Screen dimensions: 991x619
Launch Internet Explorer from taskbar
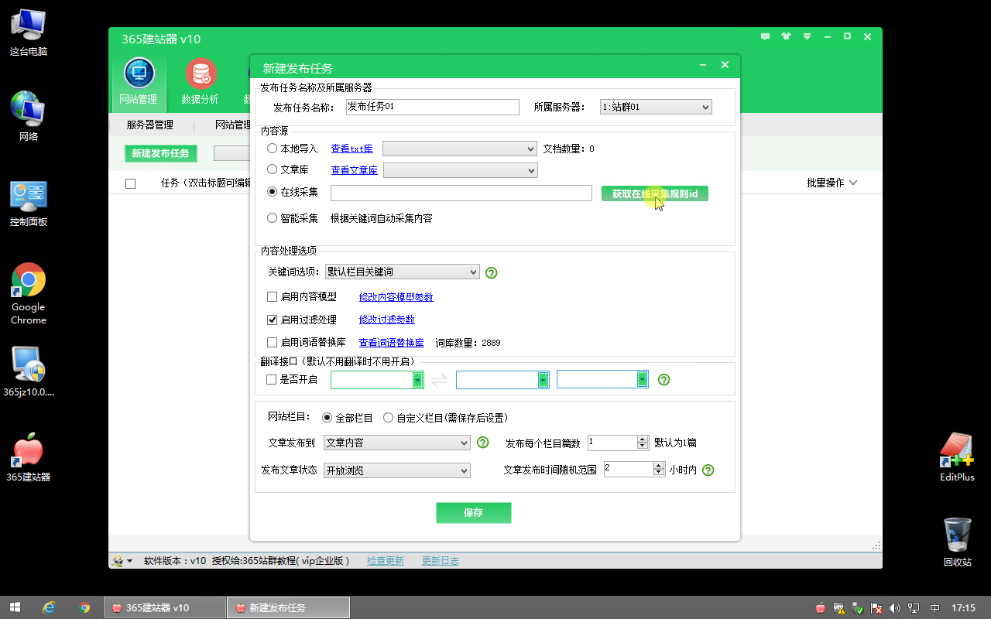49,607
